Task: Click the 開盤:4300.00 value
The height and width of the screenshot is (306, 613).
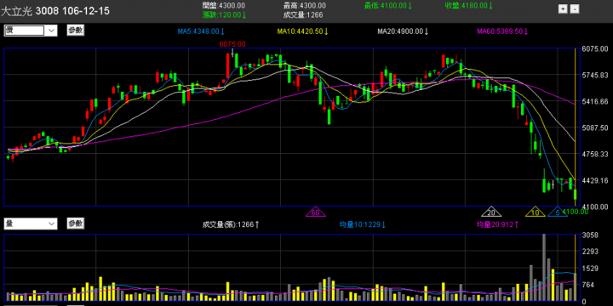Action: 224,5
